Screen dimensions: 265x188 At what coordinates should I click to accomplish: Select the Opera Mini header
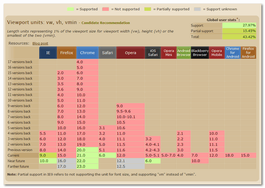(169, 53)
